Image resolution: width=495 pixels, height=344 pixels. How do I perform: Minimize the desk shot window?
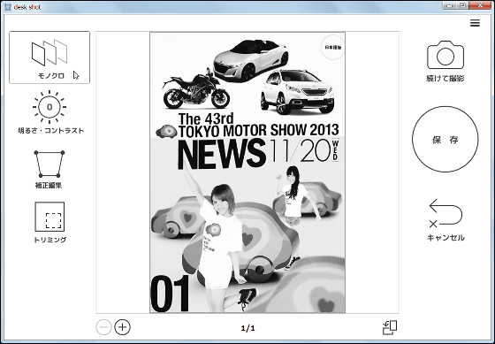coord(450,5)
